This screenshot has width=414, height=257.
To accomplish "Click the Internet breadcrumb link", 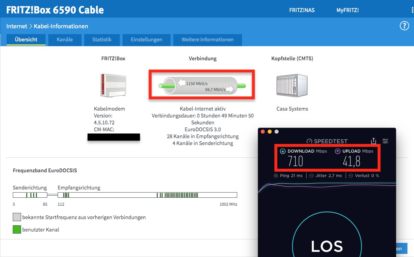I will (x=17, y=26).
